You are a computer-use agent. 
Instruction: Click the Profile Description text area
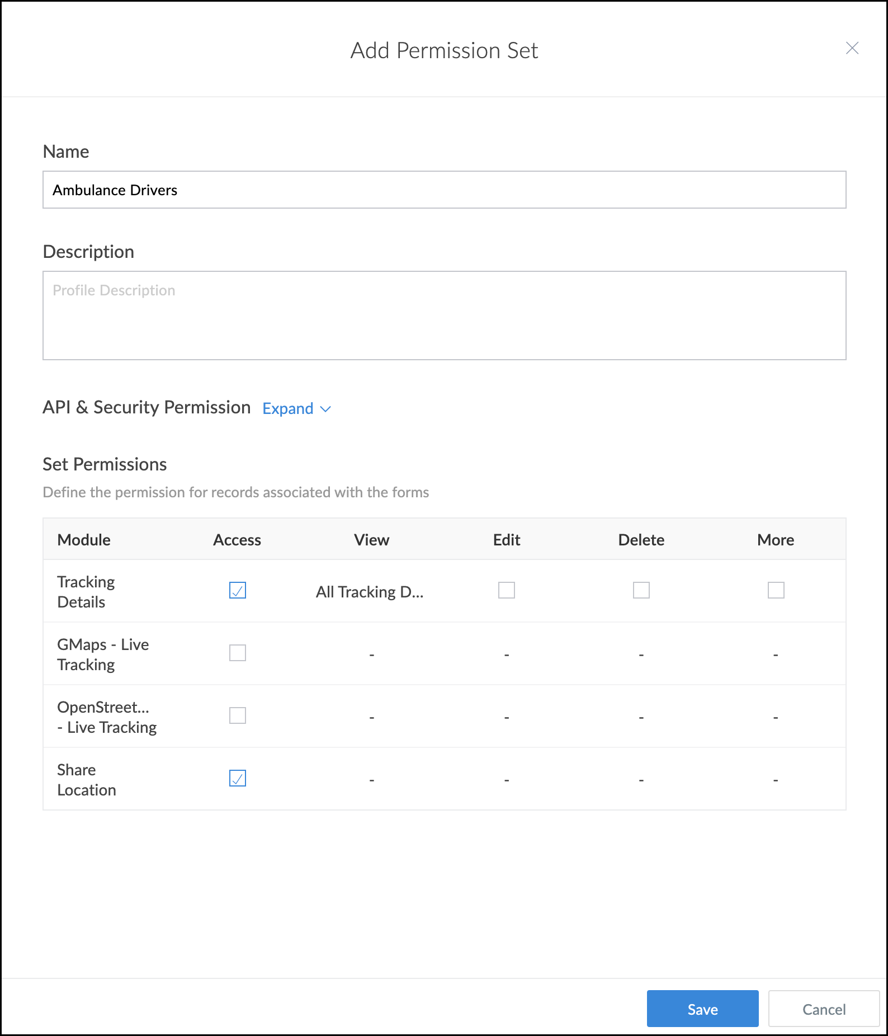coord(444,315)
